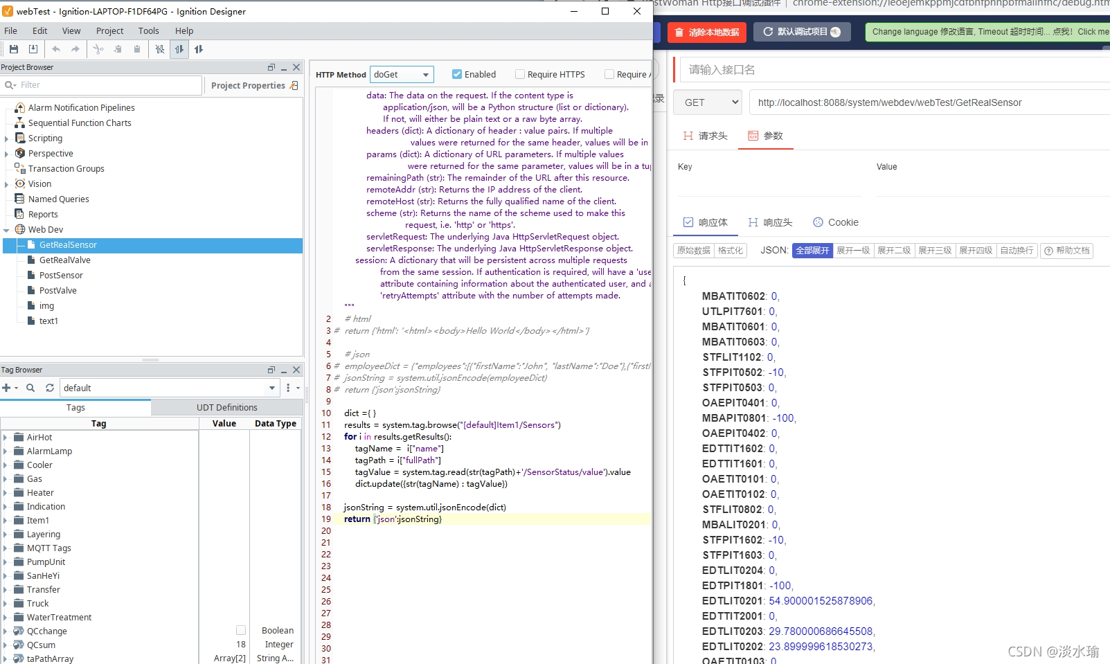Select the last read/write comm mode icon
This screenshot has width=1110, height=664.
pyautogui.click(x=199, y=49)
